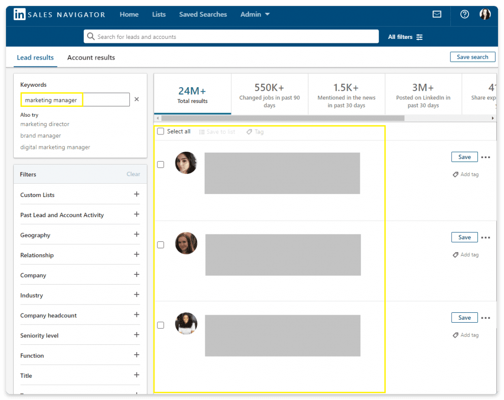This screenshot has height=400, width=504.
Task: Open the three-dot menu on first result
Action: pos(486,157)
